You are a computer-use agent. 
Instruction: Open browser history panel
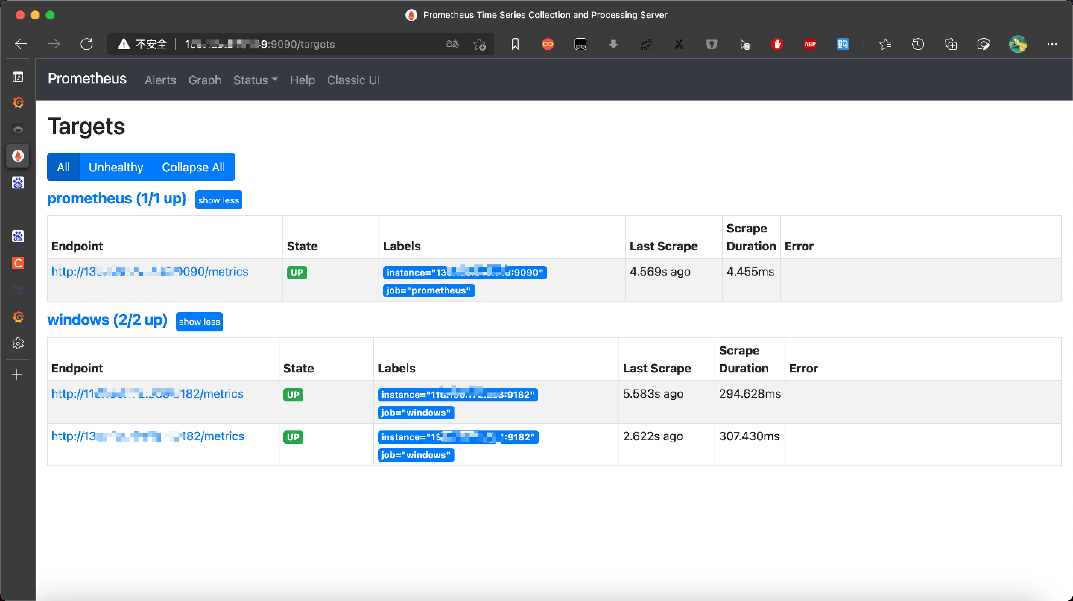[x=918, y=44]
